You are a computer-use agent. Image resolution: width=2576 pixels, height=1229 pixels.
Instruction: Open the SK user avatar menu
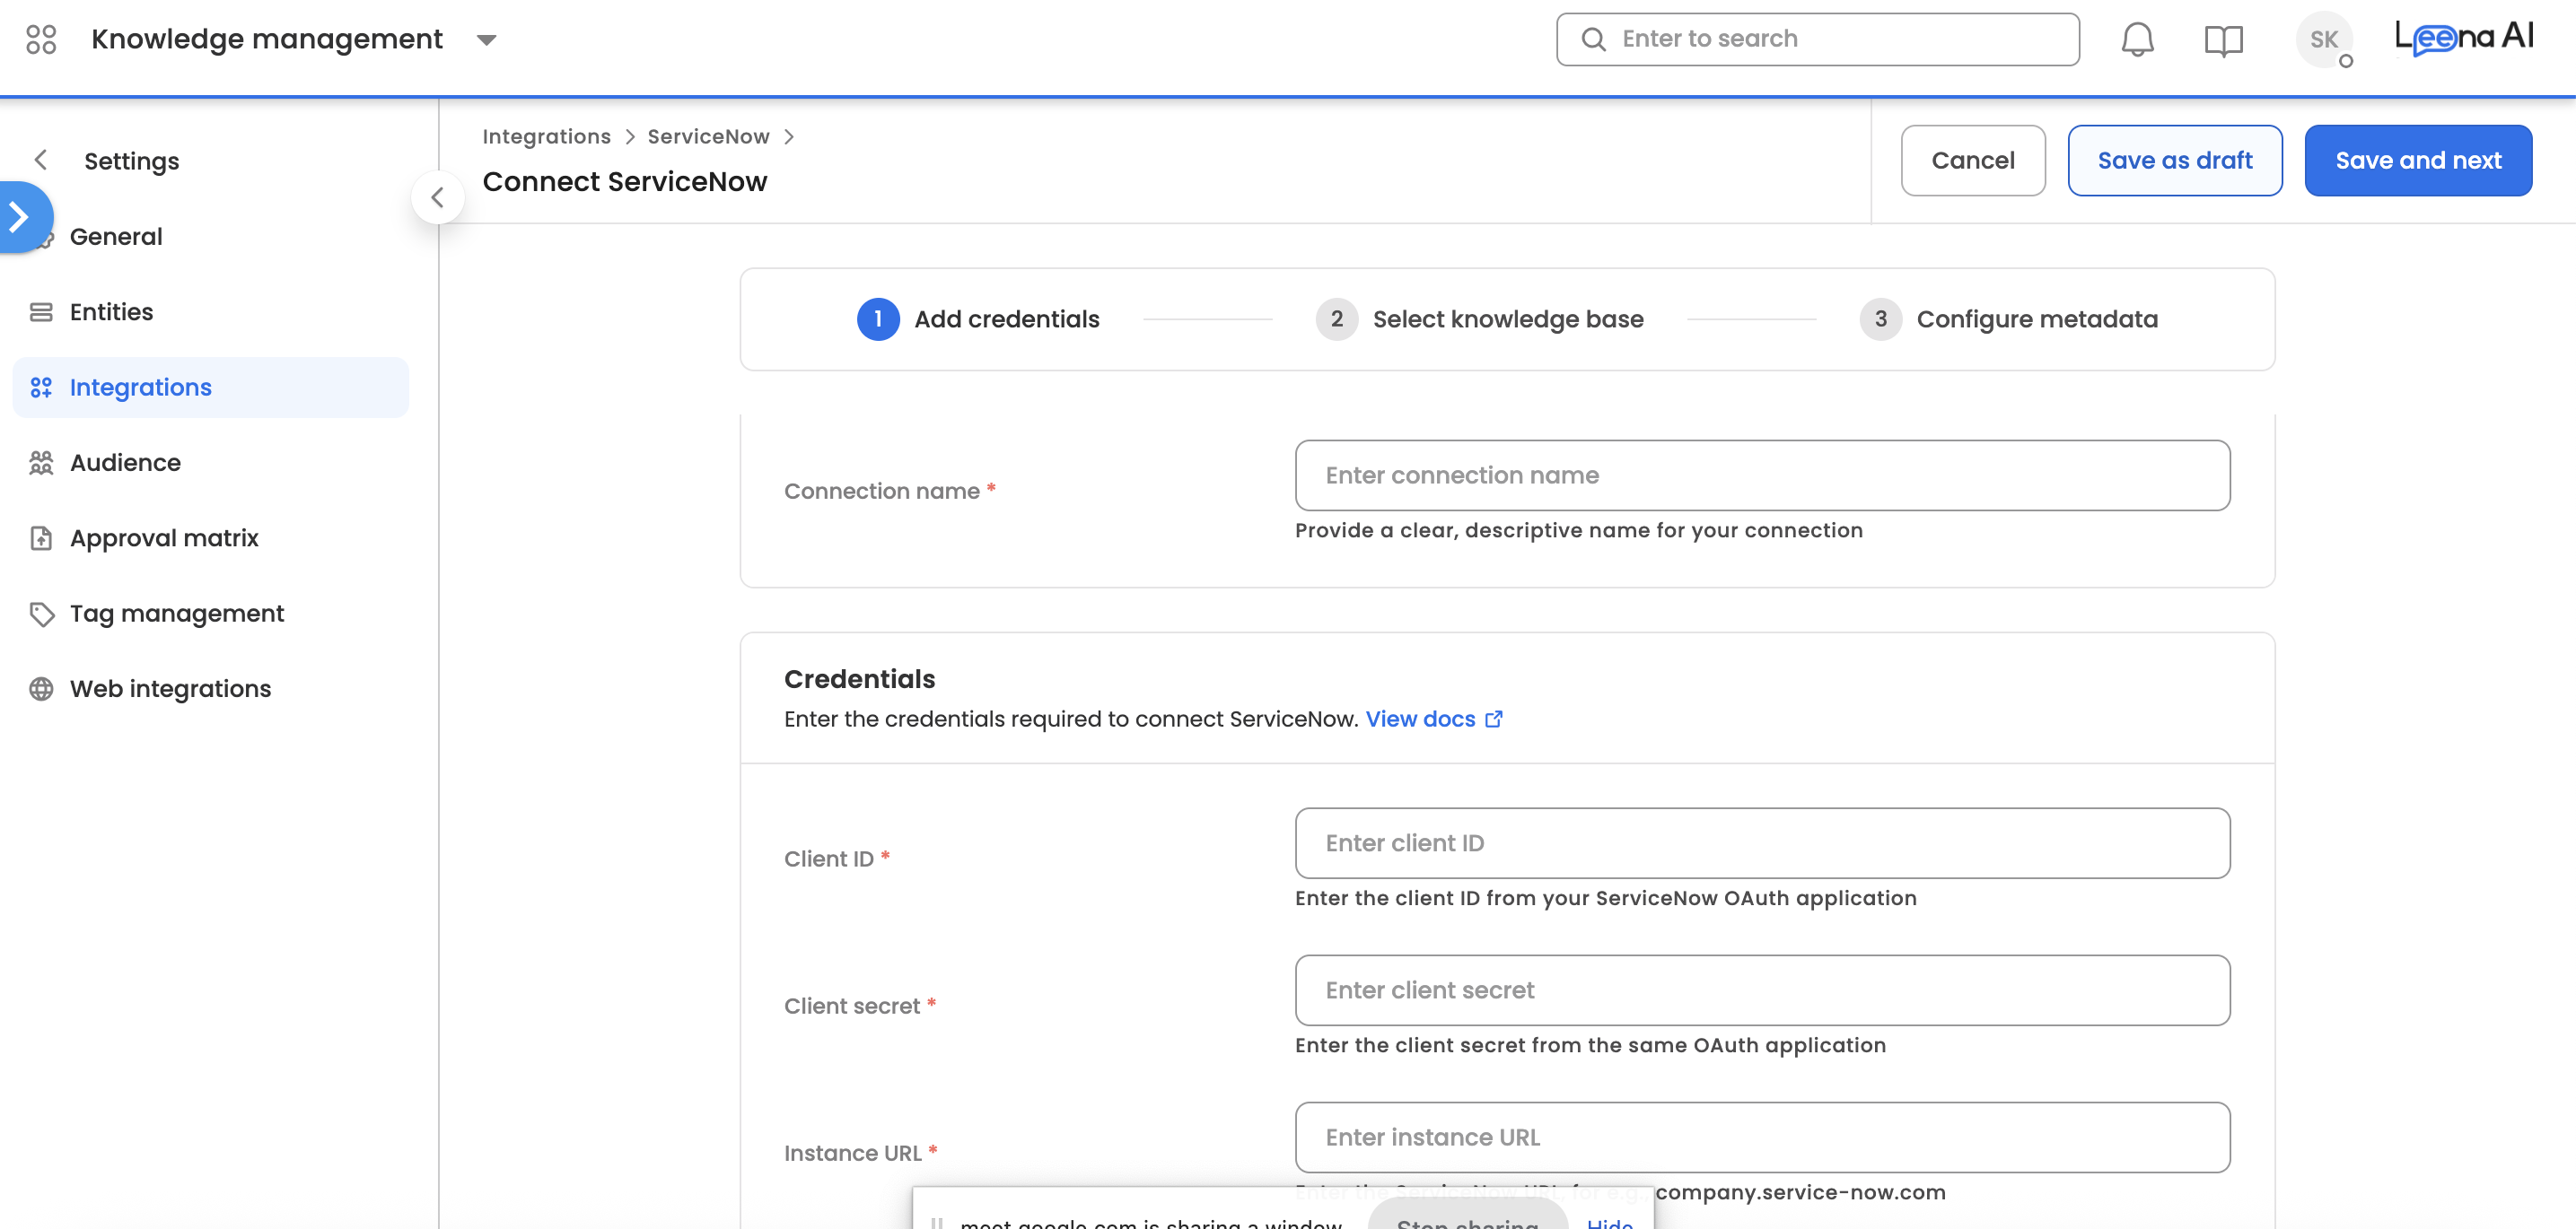point(2323,40)
